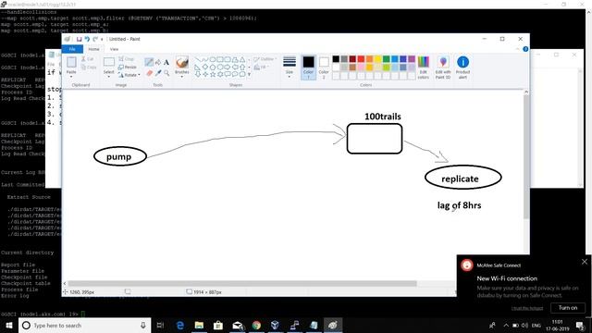Choose the purple color swatch
This screenshot has width=592, height=333.
[x=412, y=59]
